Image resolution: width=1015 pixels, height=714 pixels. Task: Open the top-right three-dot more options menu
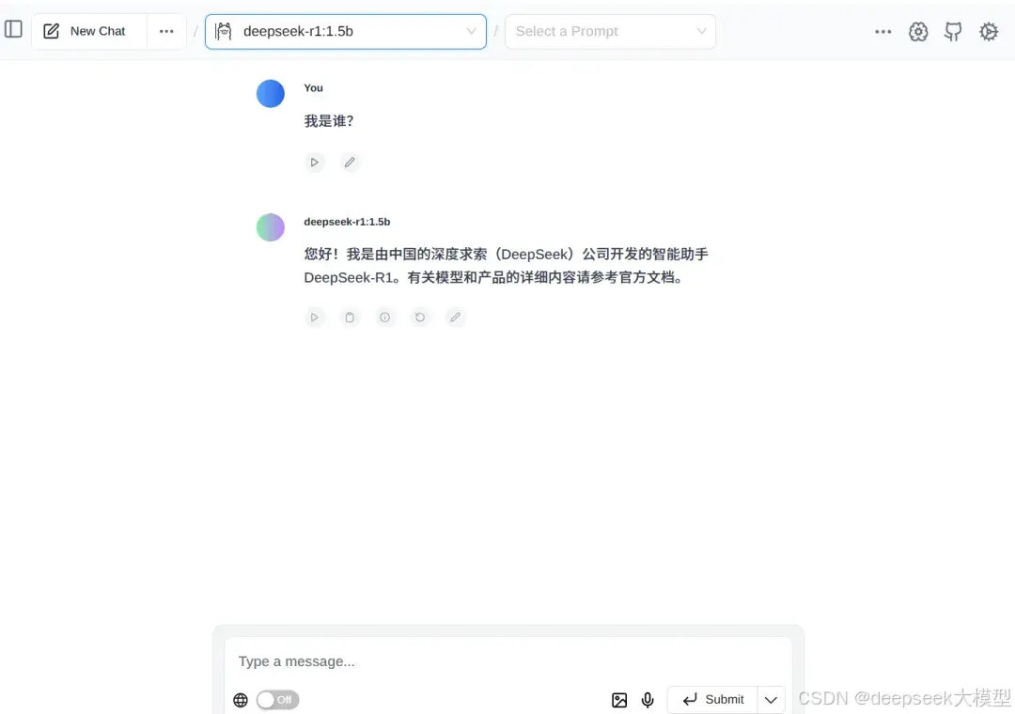pyautogui.click(x=882, y=32)
